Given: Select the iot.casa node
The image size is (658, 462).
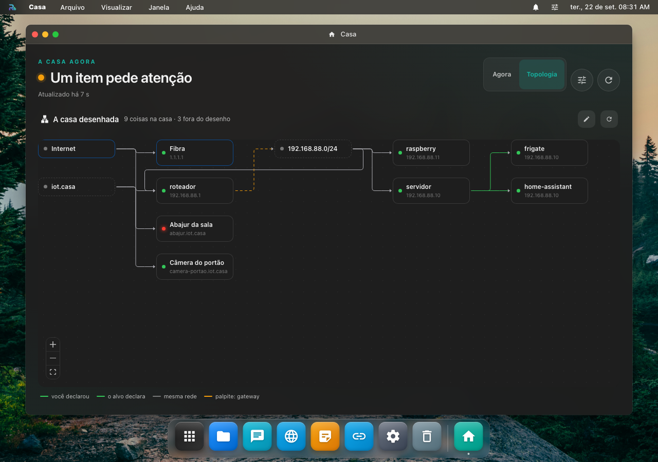Looking at the screenshot, I should point(77,187).
